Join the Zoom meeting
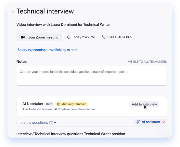180x147 pixels. tap(39, 37)
